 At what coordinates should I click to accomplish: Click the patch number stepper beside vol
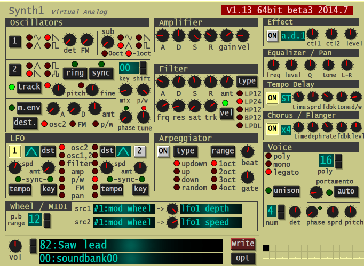tap(33, 246)
